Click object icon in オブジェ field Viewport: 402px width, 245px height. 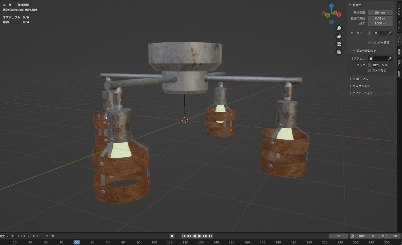(371, 59)
